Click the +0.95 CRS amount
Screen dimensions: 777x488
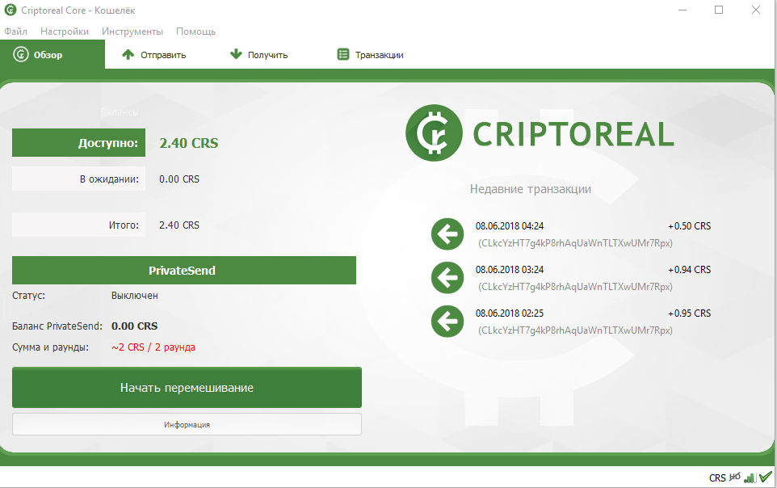[689, 313]
